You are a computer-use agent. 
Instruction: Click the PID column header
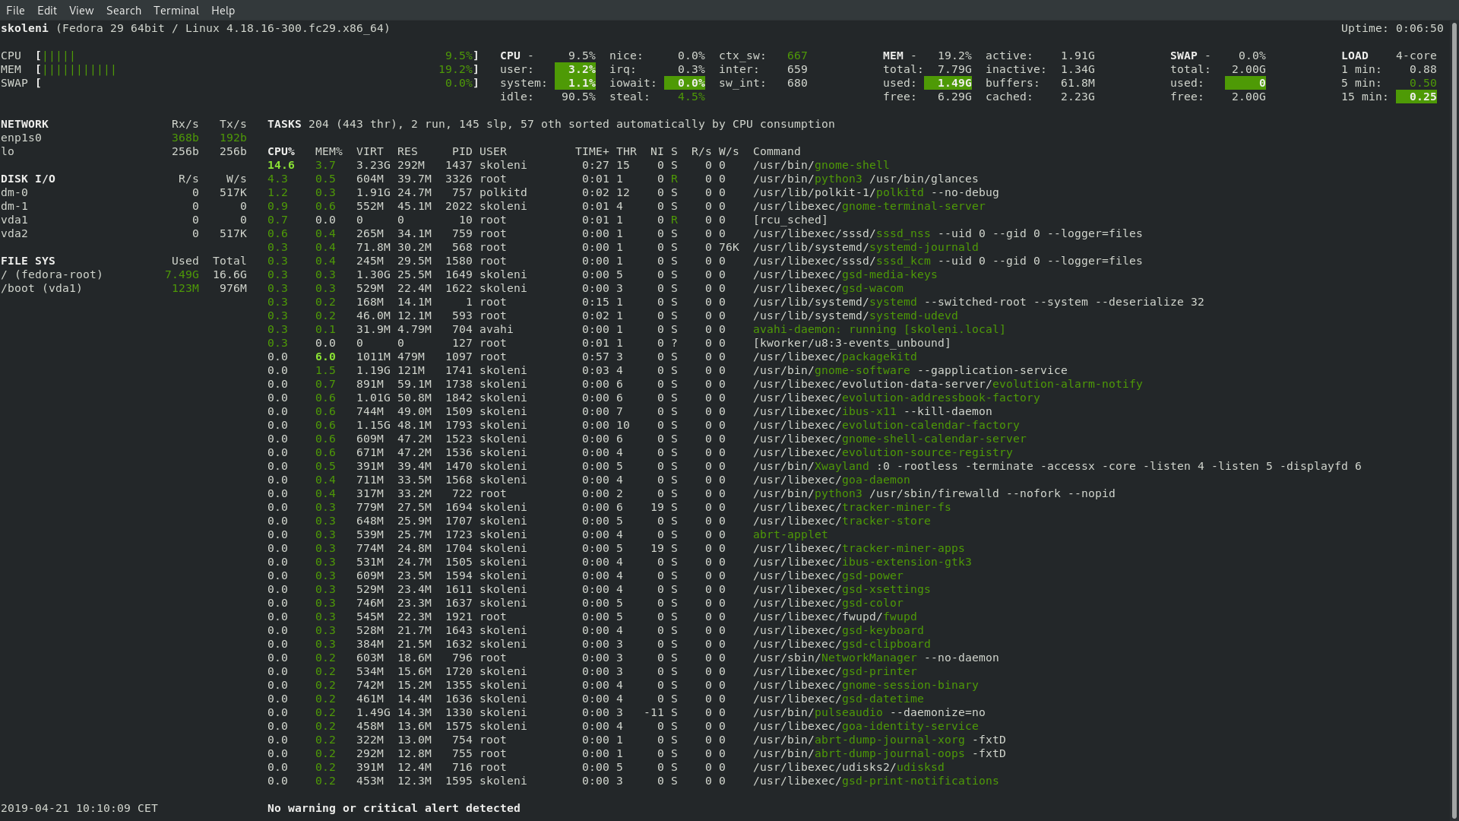point(461,152)
